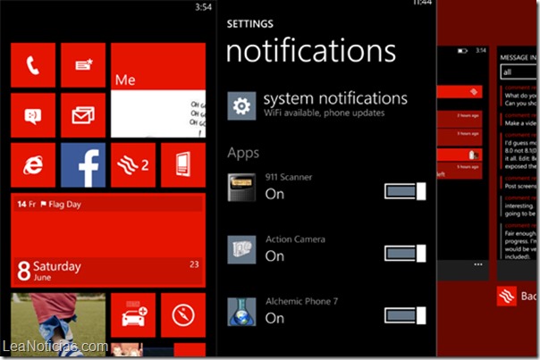Open the photo tile with child on grass
Screen dimensions: 540x360
58,324
